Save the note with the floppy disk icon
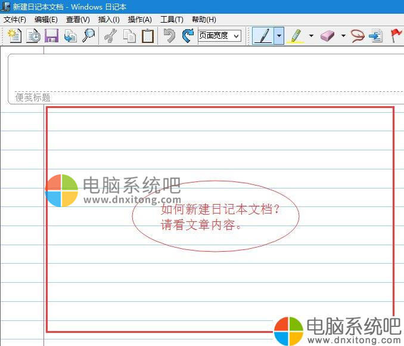 51,36
